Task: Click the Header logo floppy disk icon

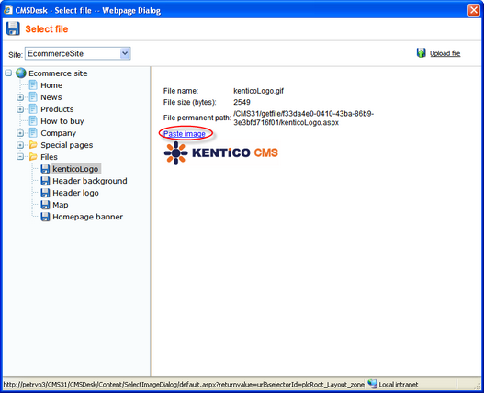Action: 45,193
